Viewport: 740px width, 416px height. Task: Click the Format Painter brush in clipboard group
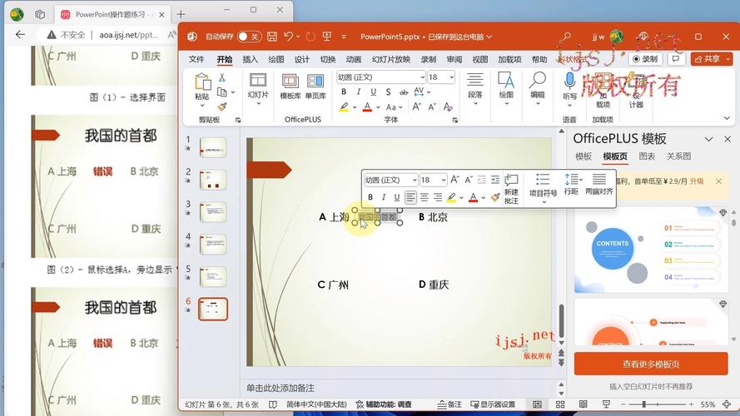pyautogui.click(x=221, y=106)
